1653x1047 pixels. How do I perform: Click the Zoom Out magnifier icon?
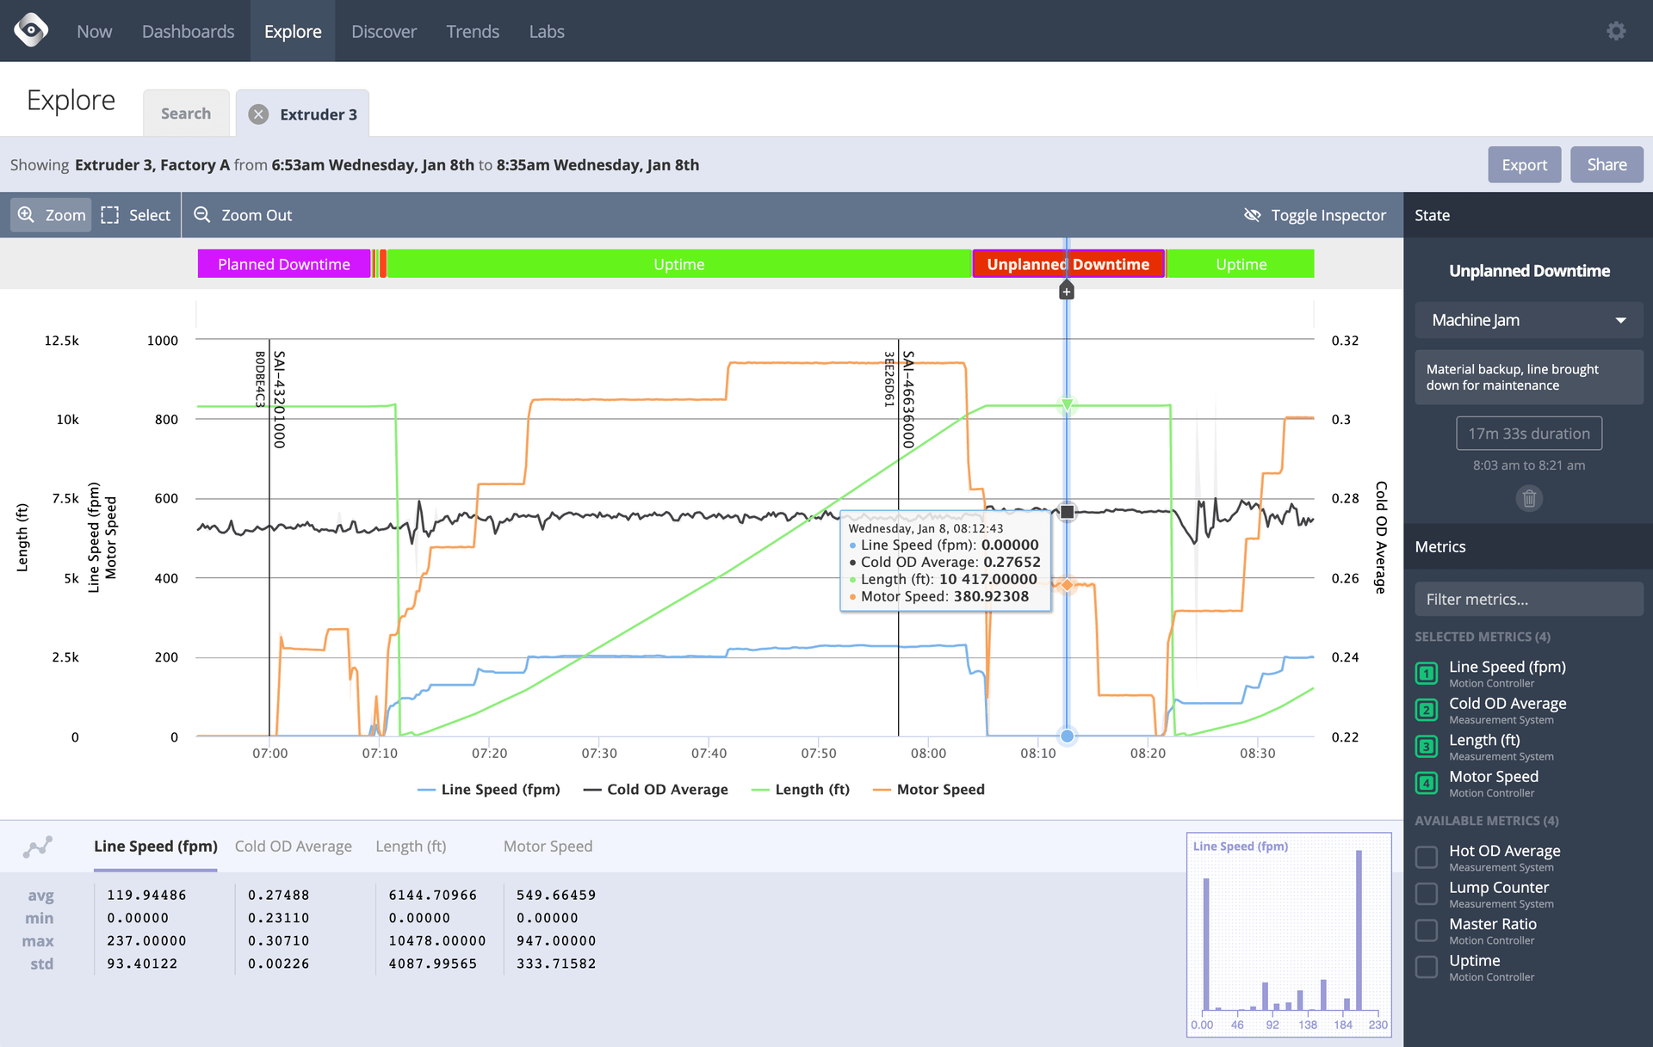point(201,215)
